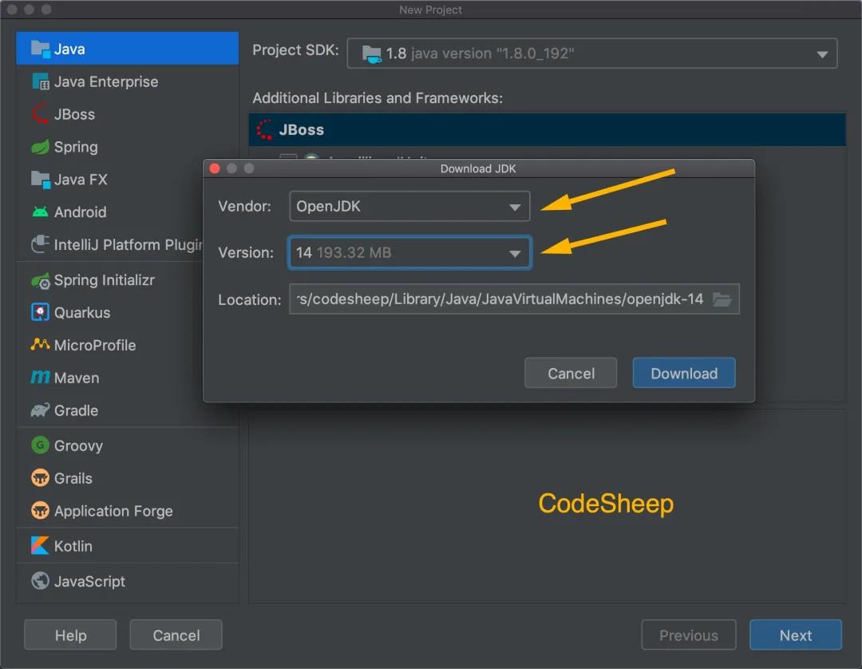The height and width of the screenshot is (669, 862).
Task: Pick the Kotlin logo icon
Action: coord(40,545)
